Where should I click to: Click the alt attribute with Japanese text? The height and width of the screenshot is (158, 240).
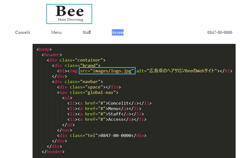click(x=177, y=71)
